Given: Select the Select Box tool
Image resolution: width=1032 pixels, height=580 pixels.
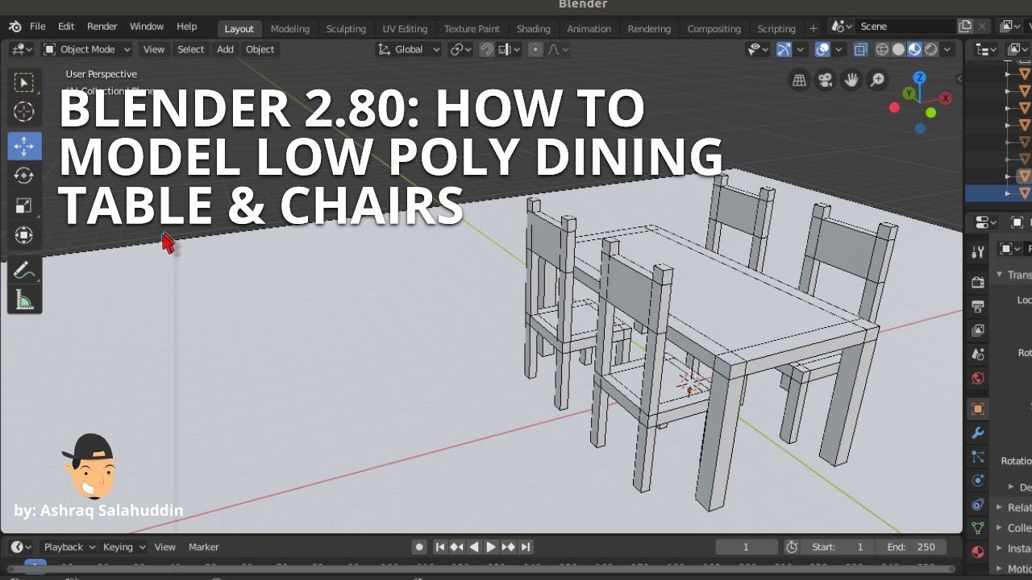Looking at the screenshot, I should coord(24,83).
